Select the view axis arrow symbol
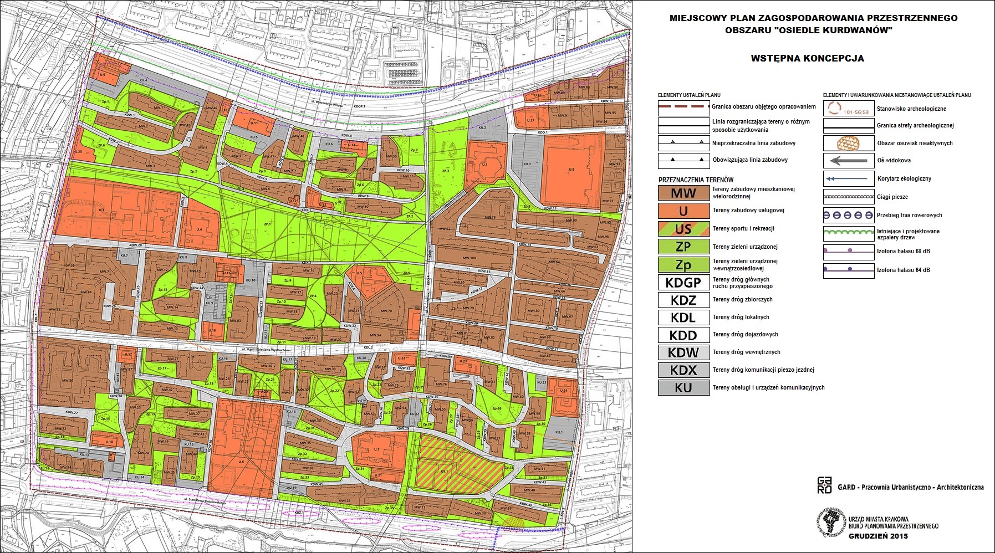The image size is (995, 553). [x=848, y=161]
